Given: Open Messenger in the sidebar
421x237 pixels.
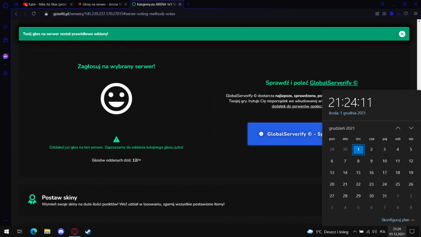Looking at the screenshot, I should point(5,56).
